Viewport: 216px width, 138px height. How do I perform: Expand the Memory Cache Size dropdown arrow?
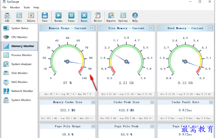[93, 102]
